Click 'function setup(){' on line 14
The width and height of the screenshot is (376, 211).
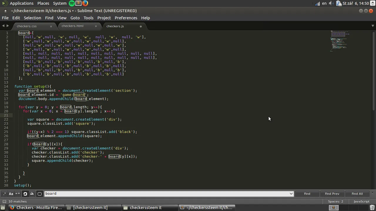[x=33, y=86]
